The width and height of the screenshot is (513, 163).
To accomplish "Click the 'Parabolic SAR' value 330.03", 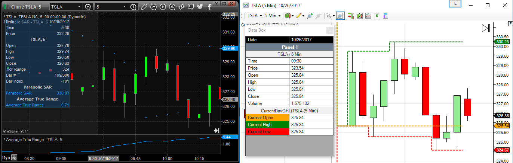I will 63,93.
